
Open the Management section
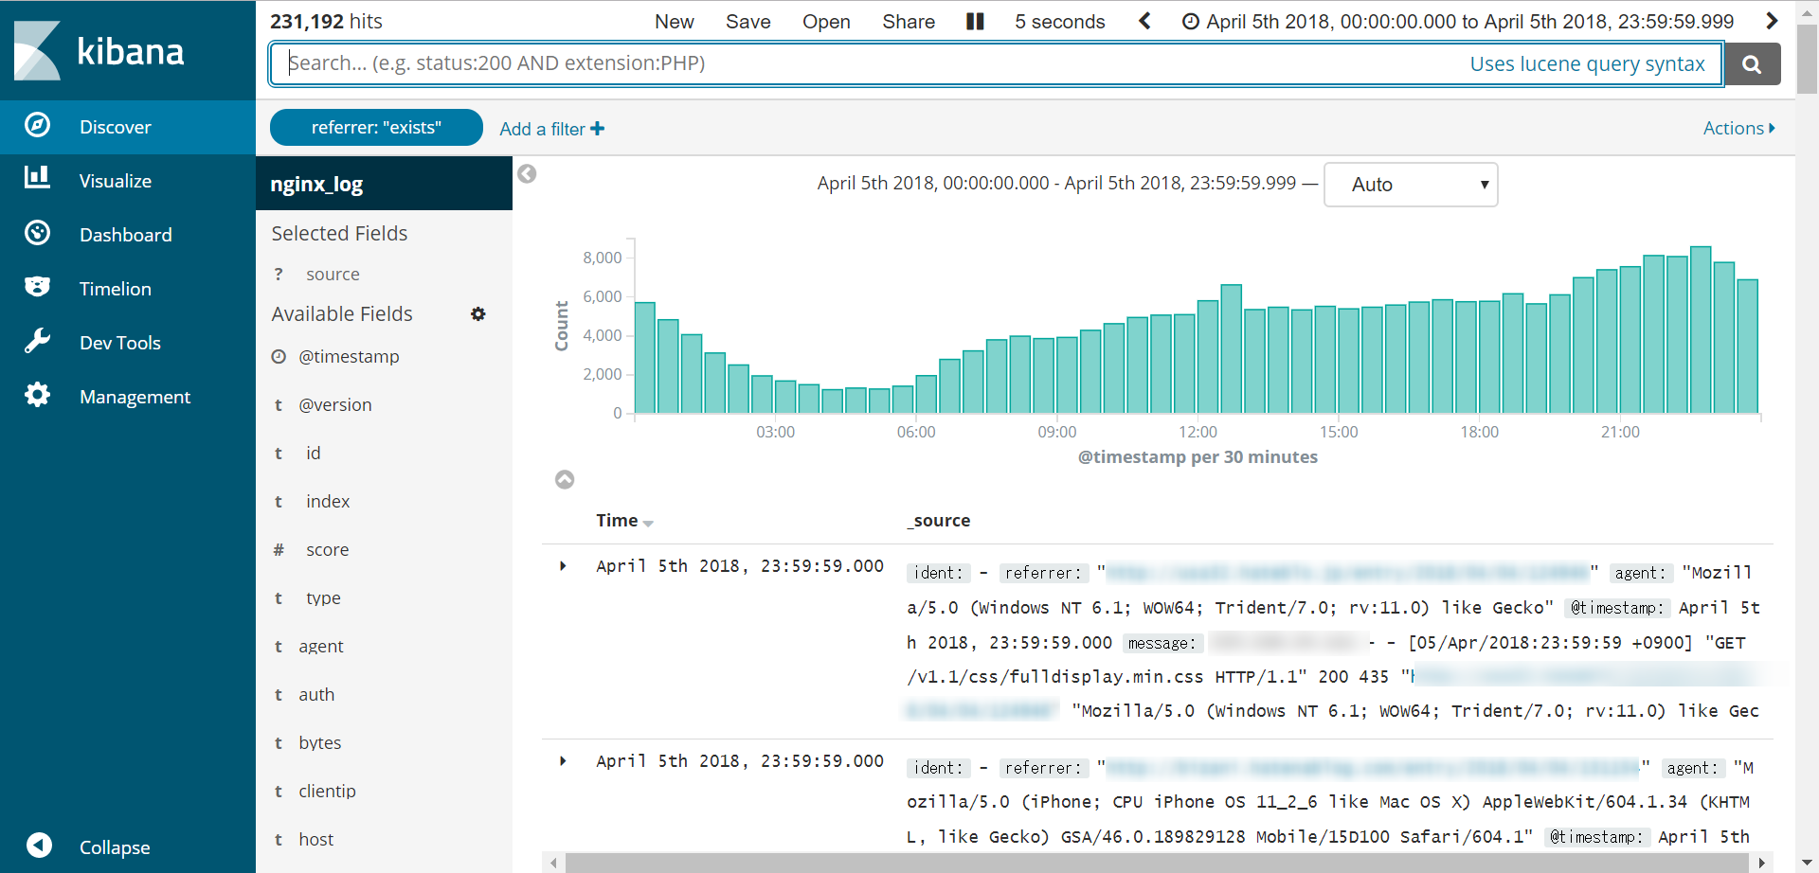pos(135,396)
